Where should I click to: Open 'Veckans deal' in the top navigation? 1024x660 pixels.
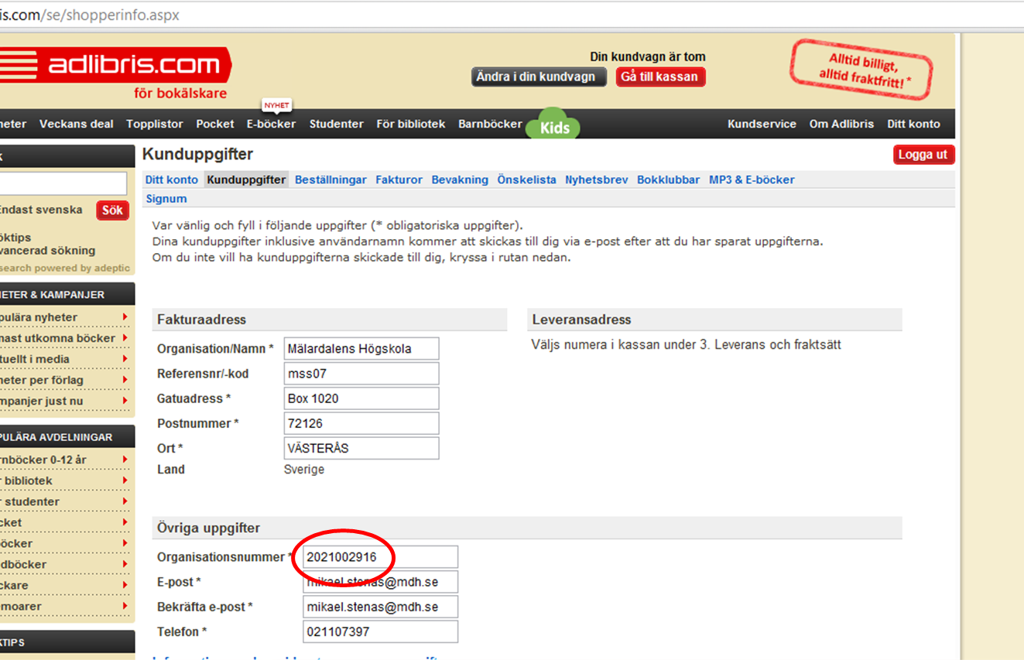point(77,124)
